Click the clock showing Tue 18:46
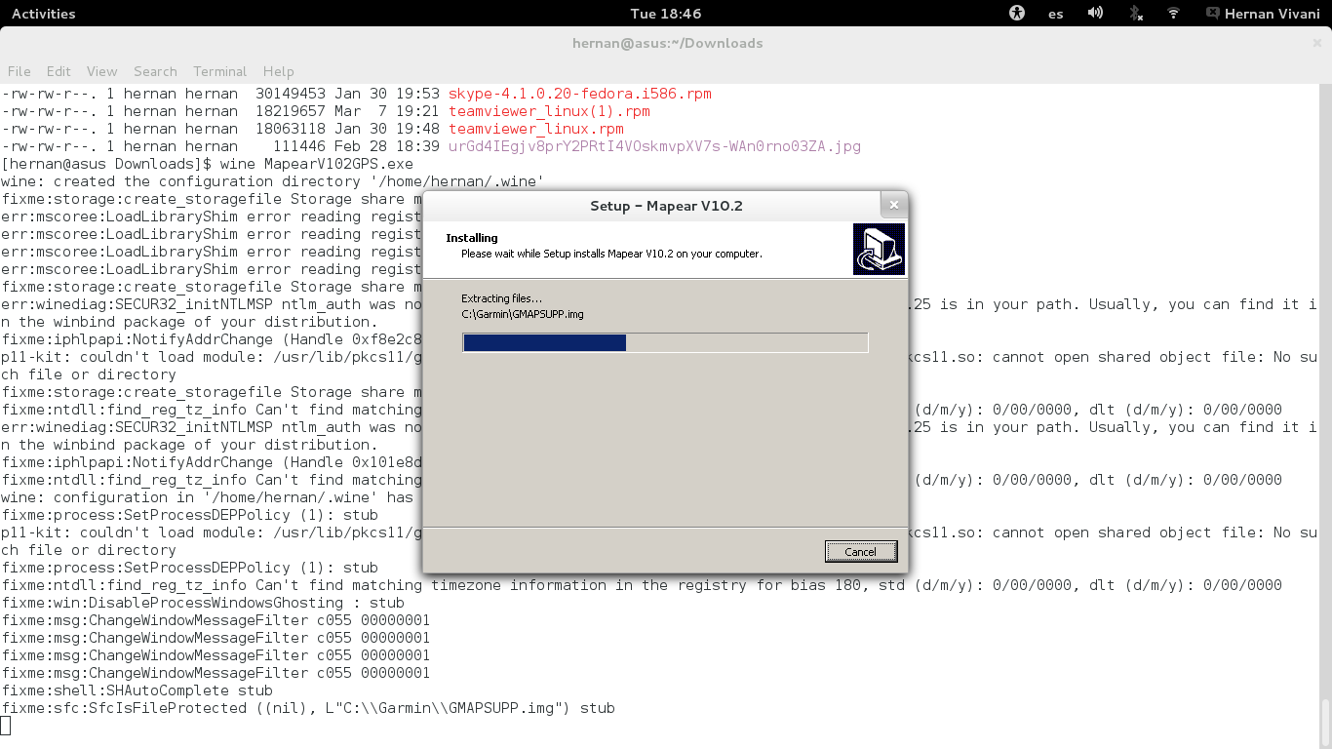Screen dimensions: 1332x749 [x=665, y=14]
